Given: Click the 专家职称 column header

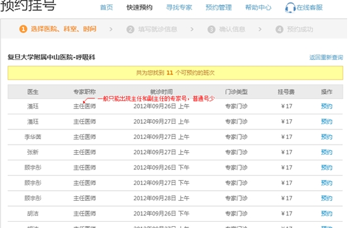Looking at the screenshot, I should click(85, 92).
